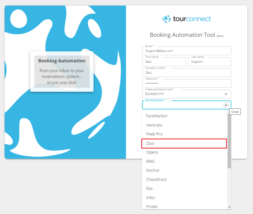Click the Password field
This screenshot has width=253, height=214.
coord(187,83)
